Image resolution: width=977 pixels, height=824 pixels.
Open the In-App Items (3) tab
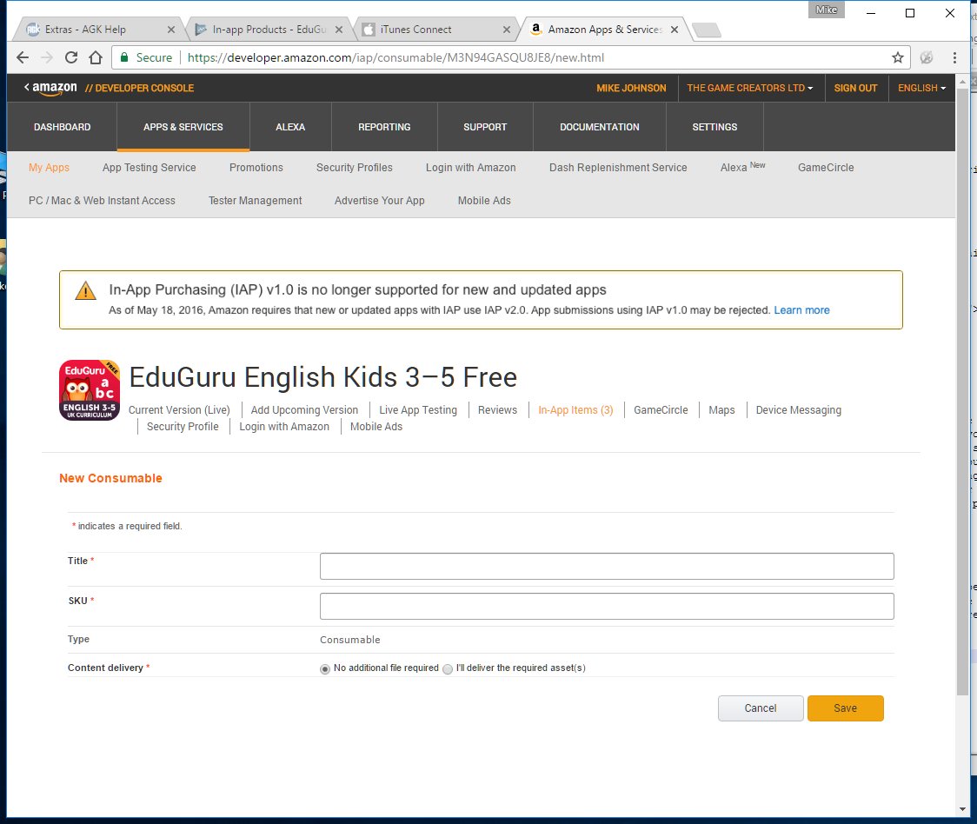pos(575,410)
